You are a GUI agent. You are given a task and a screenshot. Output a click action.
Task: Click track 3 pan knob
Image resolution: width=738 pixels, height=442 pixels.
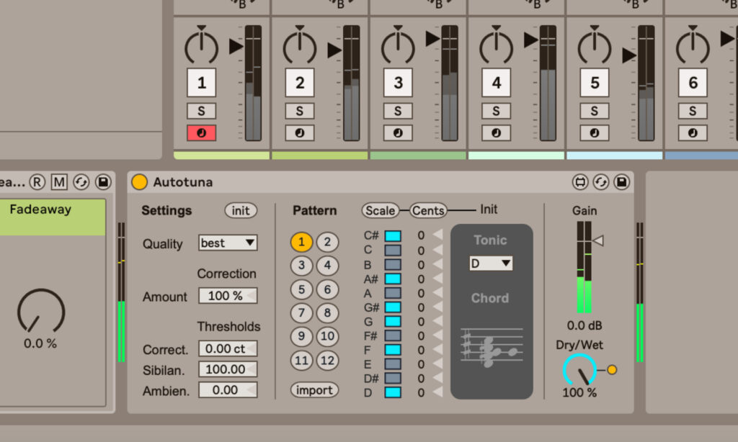[x=398, y=46]
